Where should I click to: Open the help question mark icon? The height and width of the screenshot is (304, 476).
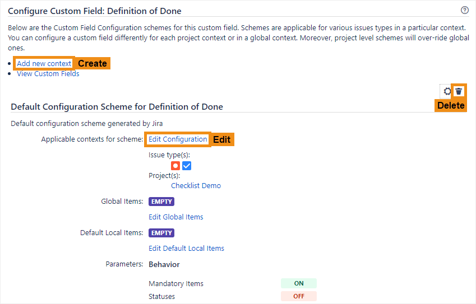coord(464,10)
